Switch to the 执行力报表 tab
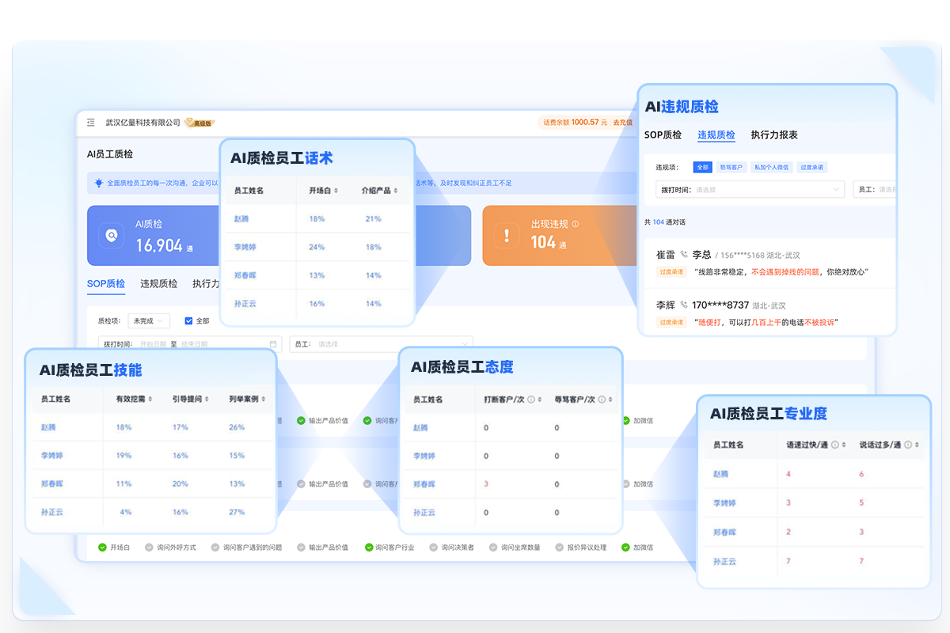The image size is (950, 633). pyautogui.click(x=773, y=135)
